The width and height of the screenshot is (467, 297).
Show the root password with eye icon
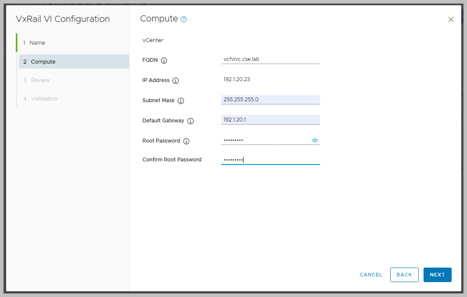tap(315, 141)
